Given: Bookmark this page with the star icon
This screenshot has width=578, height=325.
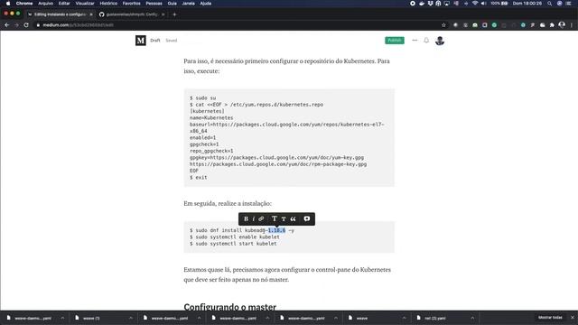Looking at the screenshot, I should pyautogui.click(x=443, y=25).
